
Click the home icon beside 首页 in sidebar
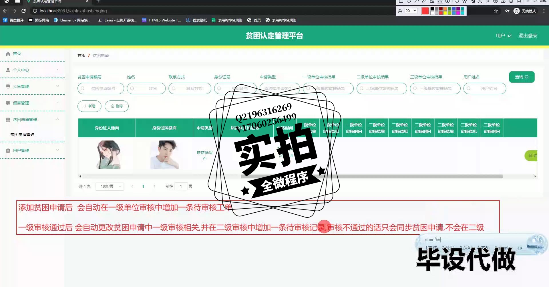coord(8,54)
